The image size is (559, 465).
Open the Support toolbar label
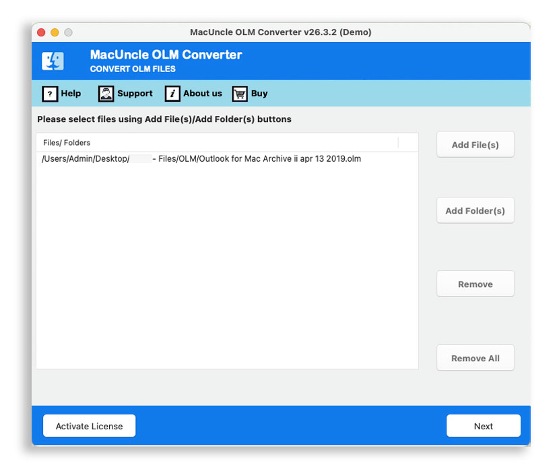click(135, 94)
